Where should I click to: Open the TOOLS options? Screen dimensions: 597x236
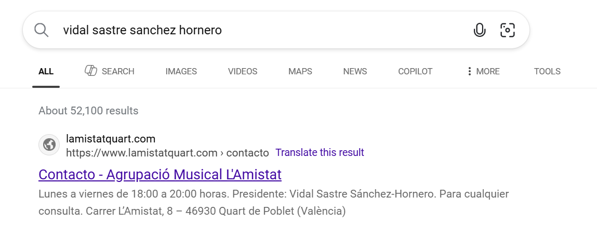tap(547, 71)
